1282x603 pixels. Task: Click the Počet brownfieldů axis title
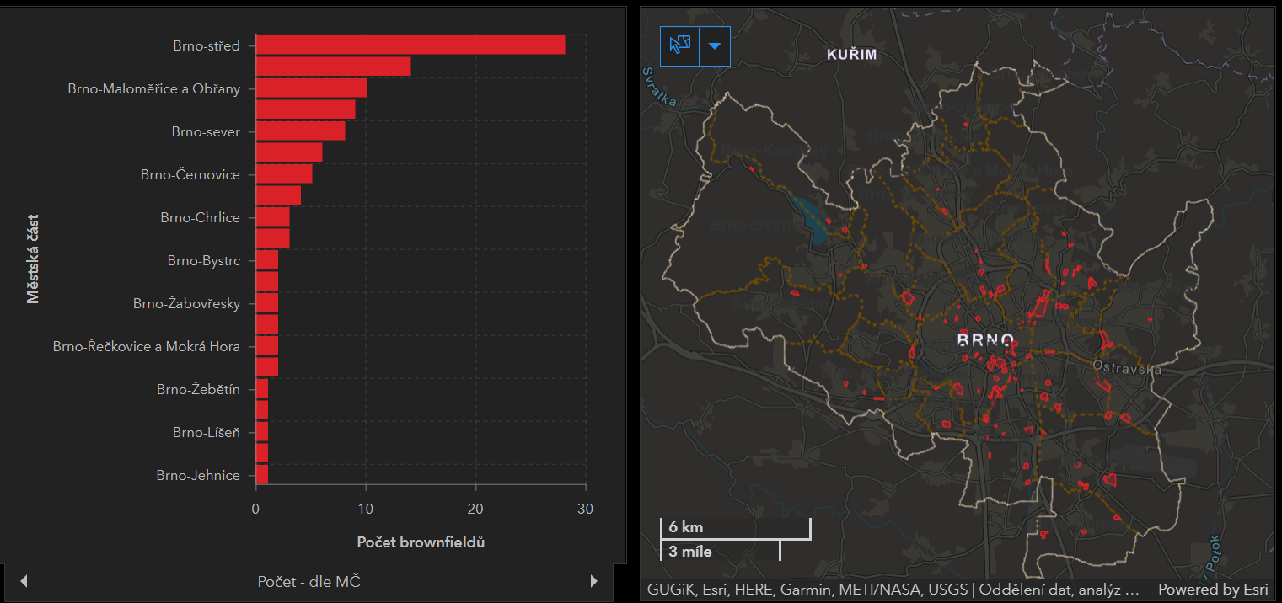click(420, 542)
